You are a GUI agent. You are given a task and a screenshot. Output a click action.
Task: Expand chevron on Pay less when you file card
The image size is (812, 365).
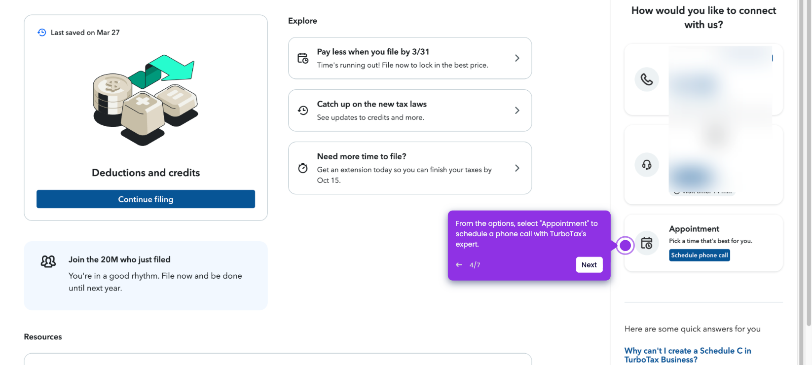coord(517,58)
